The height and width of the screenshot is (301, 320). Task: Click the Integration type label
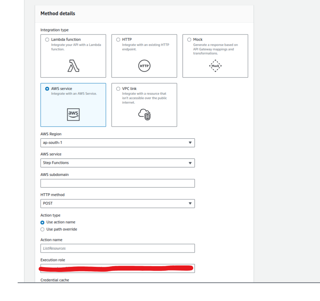pos(54,30)
